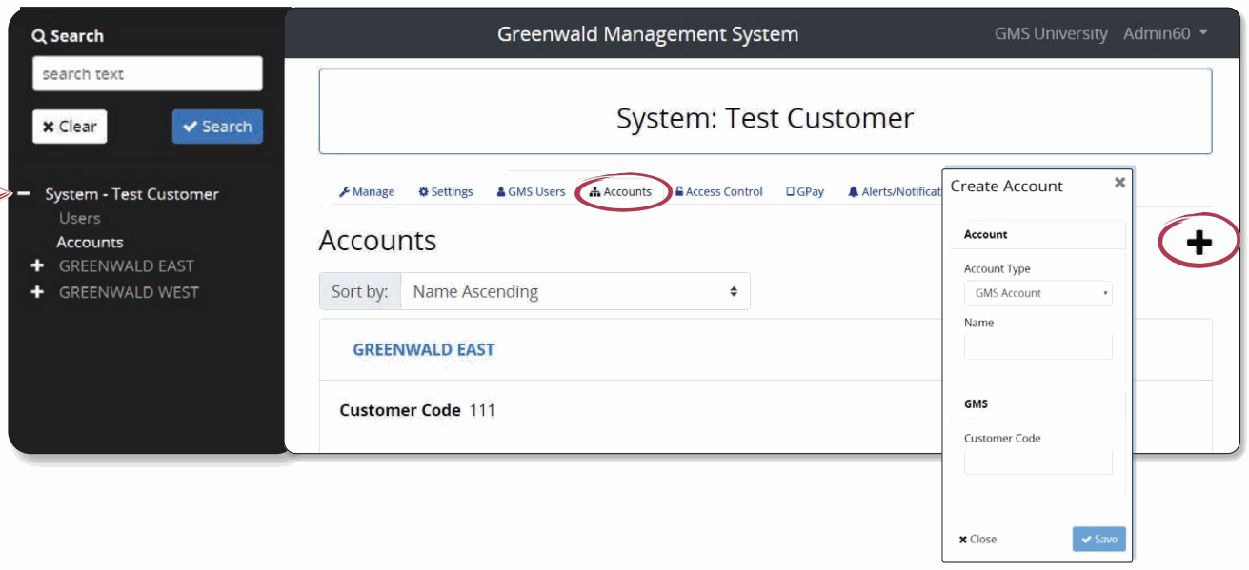The width and height of the screenshot is (1249, 570).
Task: Open the Settings tab
Action: pyautogui.click(x=446, y=191)
